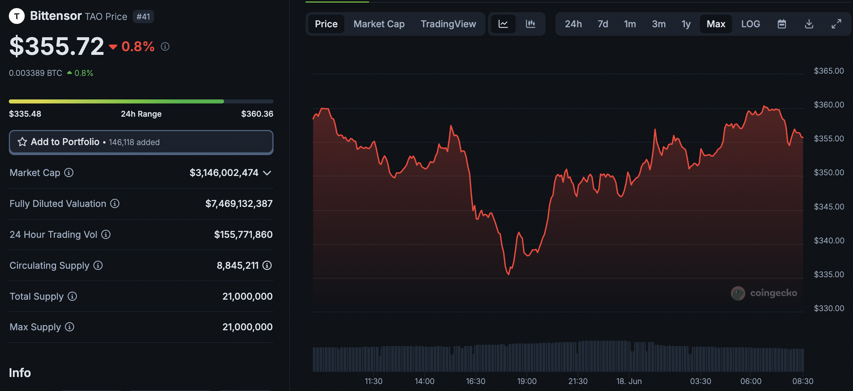Click the red 0.8% price change
853x391 pixels.
138,46
